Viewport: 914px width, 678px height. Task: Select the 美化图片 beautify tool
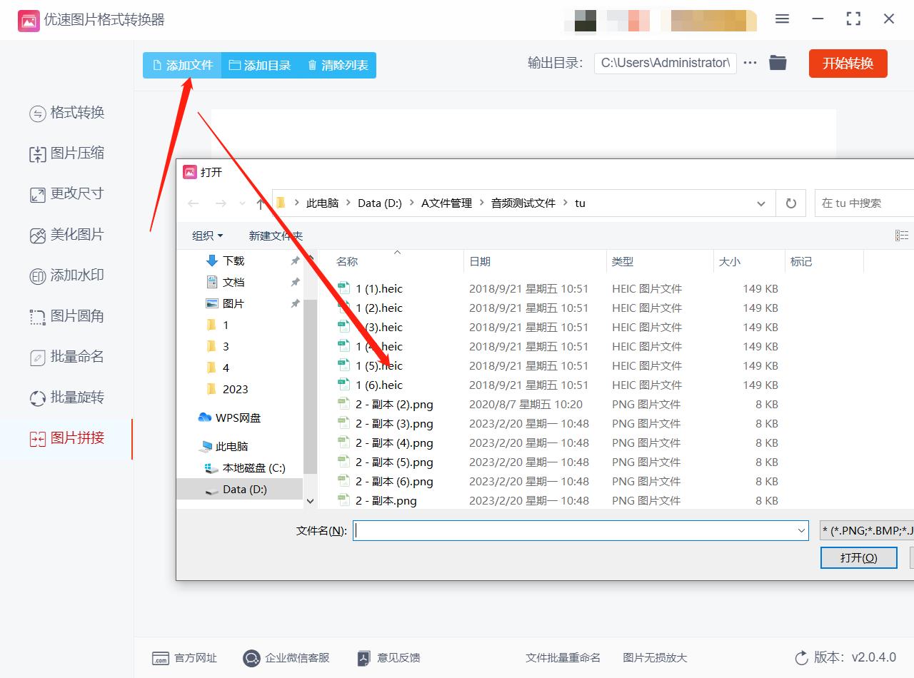[79, 234]
